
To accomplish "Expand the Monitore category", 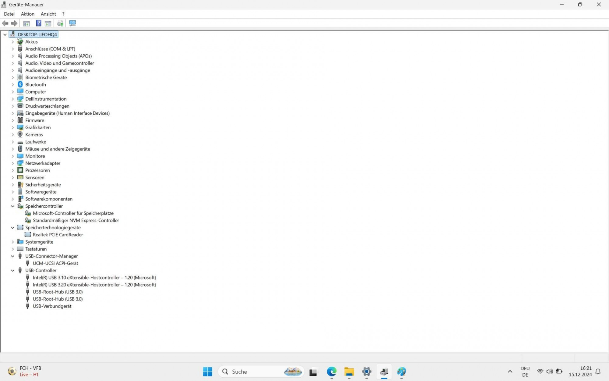I will (12, 156).
